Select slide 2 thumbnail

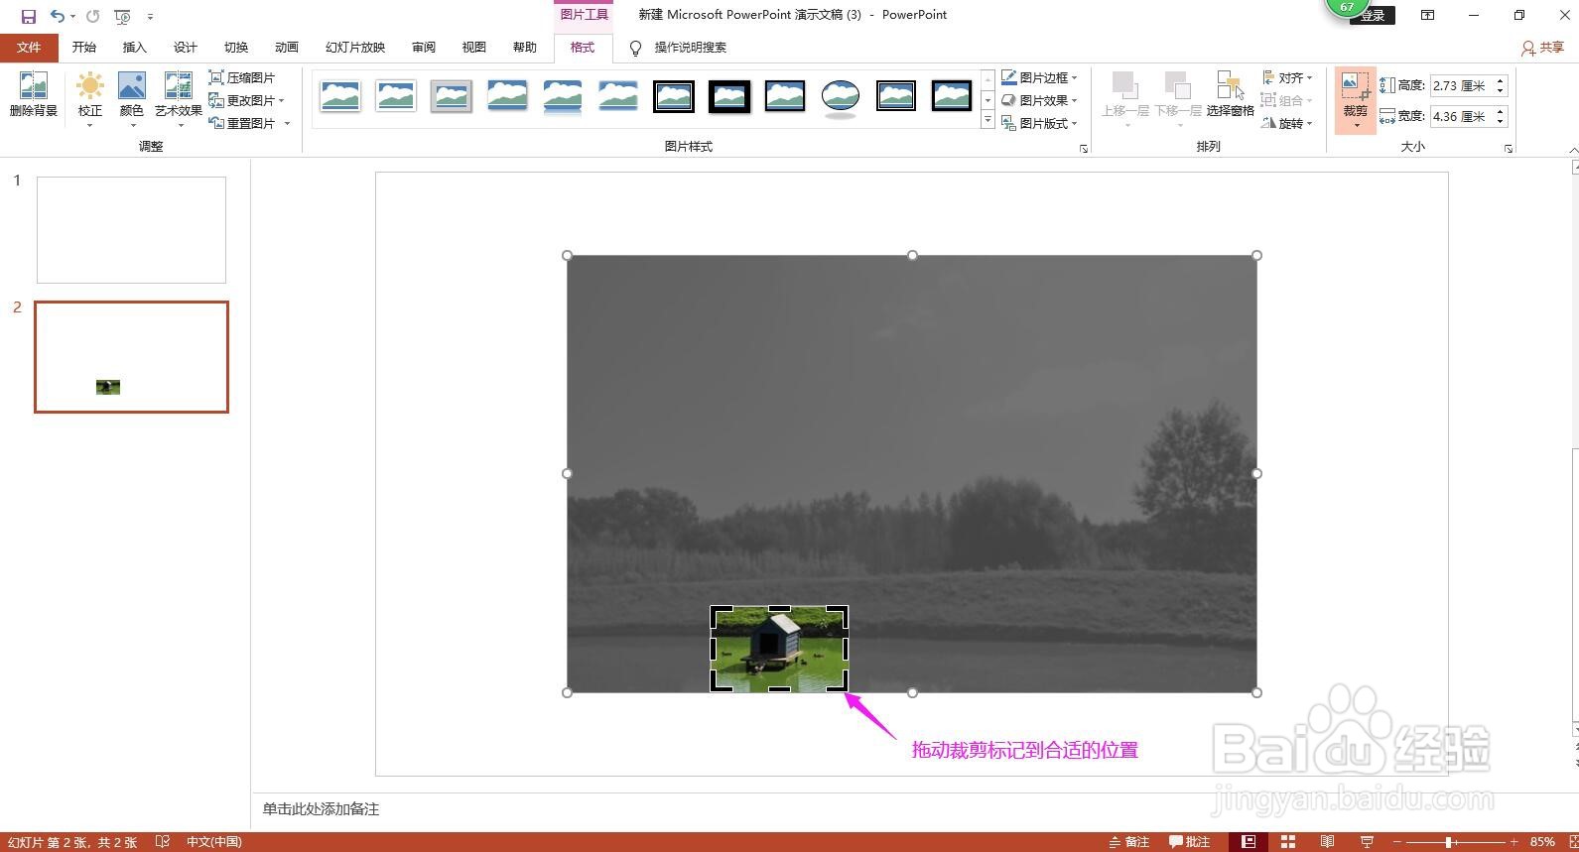pyautogui.click(x=131, y=357)
